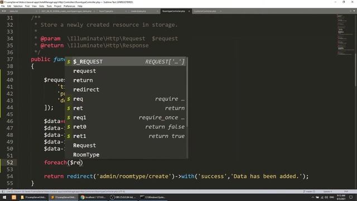Open the taskbar clock and date
The height and width of the screenshot is (201, 357).
(341, 197)
